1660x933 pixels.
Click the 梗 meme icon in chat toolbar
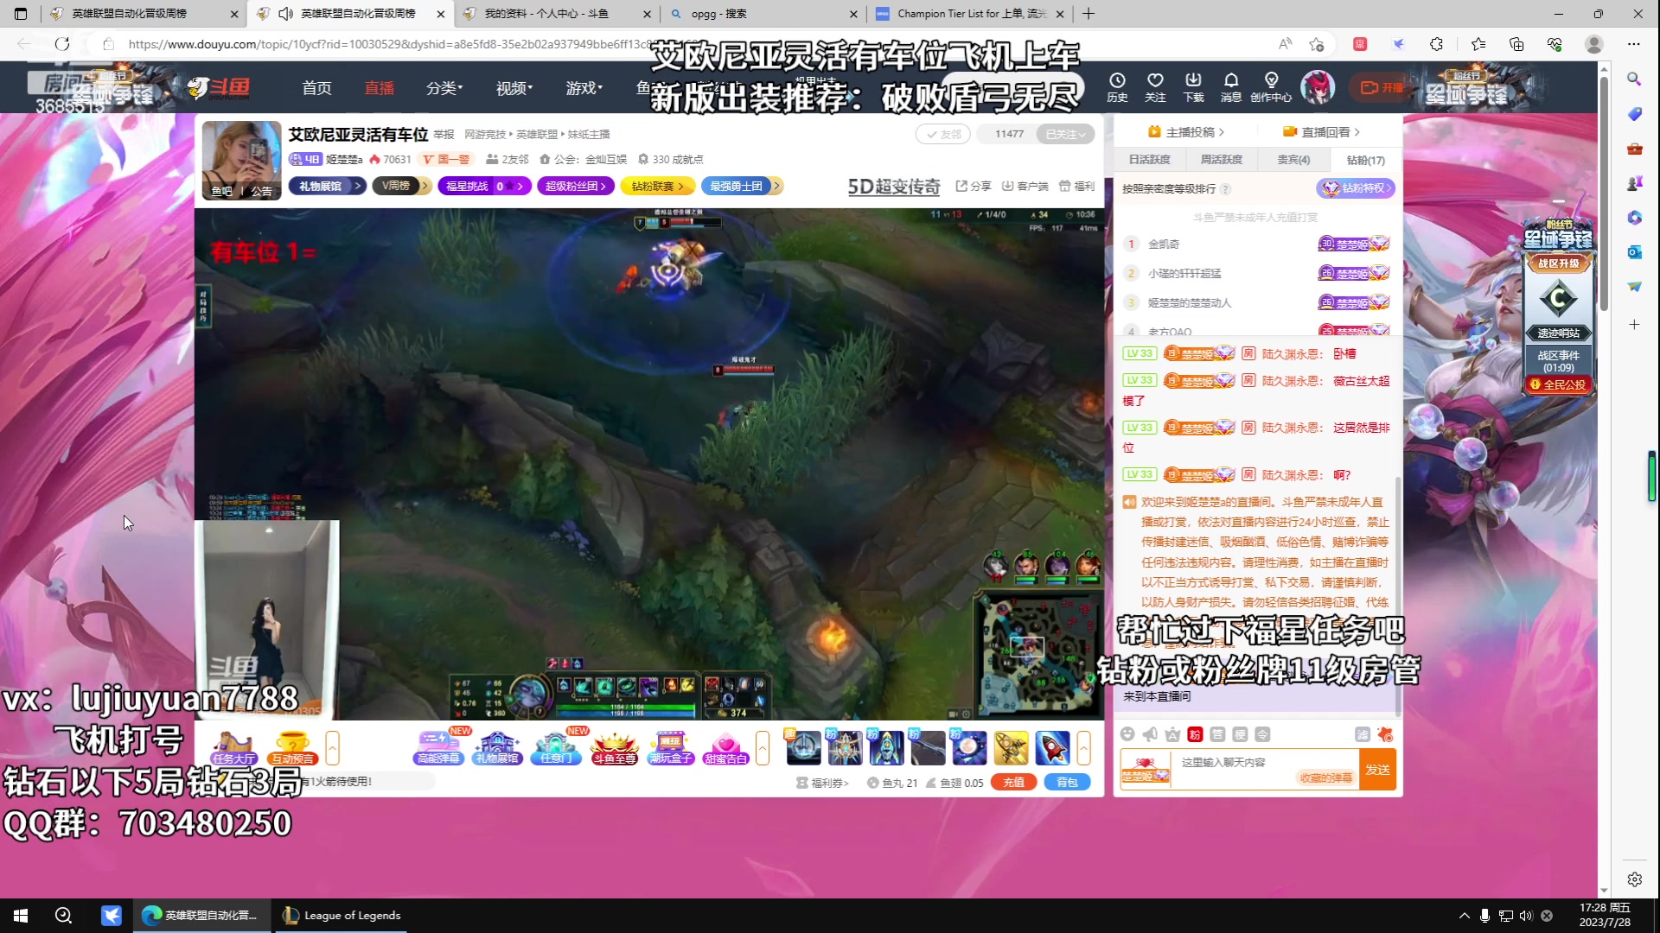(1240, 734)
